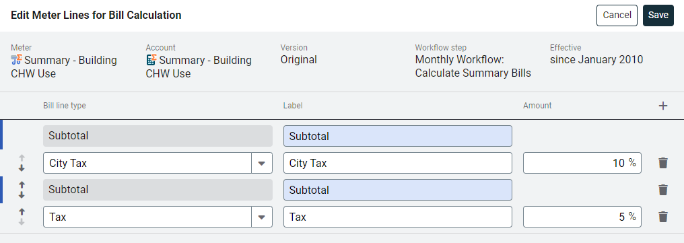684x243 pixels.
Task: Click the second Subtotal label field
Action: [x=397, y=190]
